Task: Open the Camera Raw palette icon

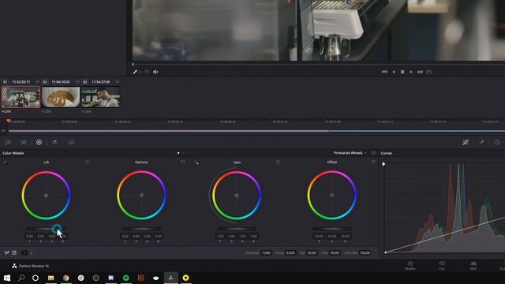Action: pos(8,142)
